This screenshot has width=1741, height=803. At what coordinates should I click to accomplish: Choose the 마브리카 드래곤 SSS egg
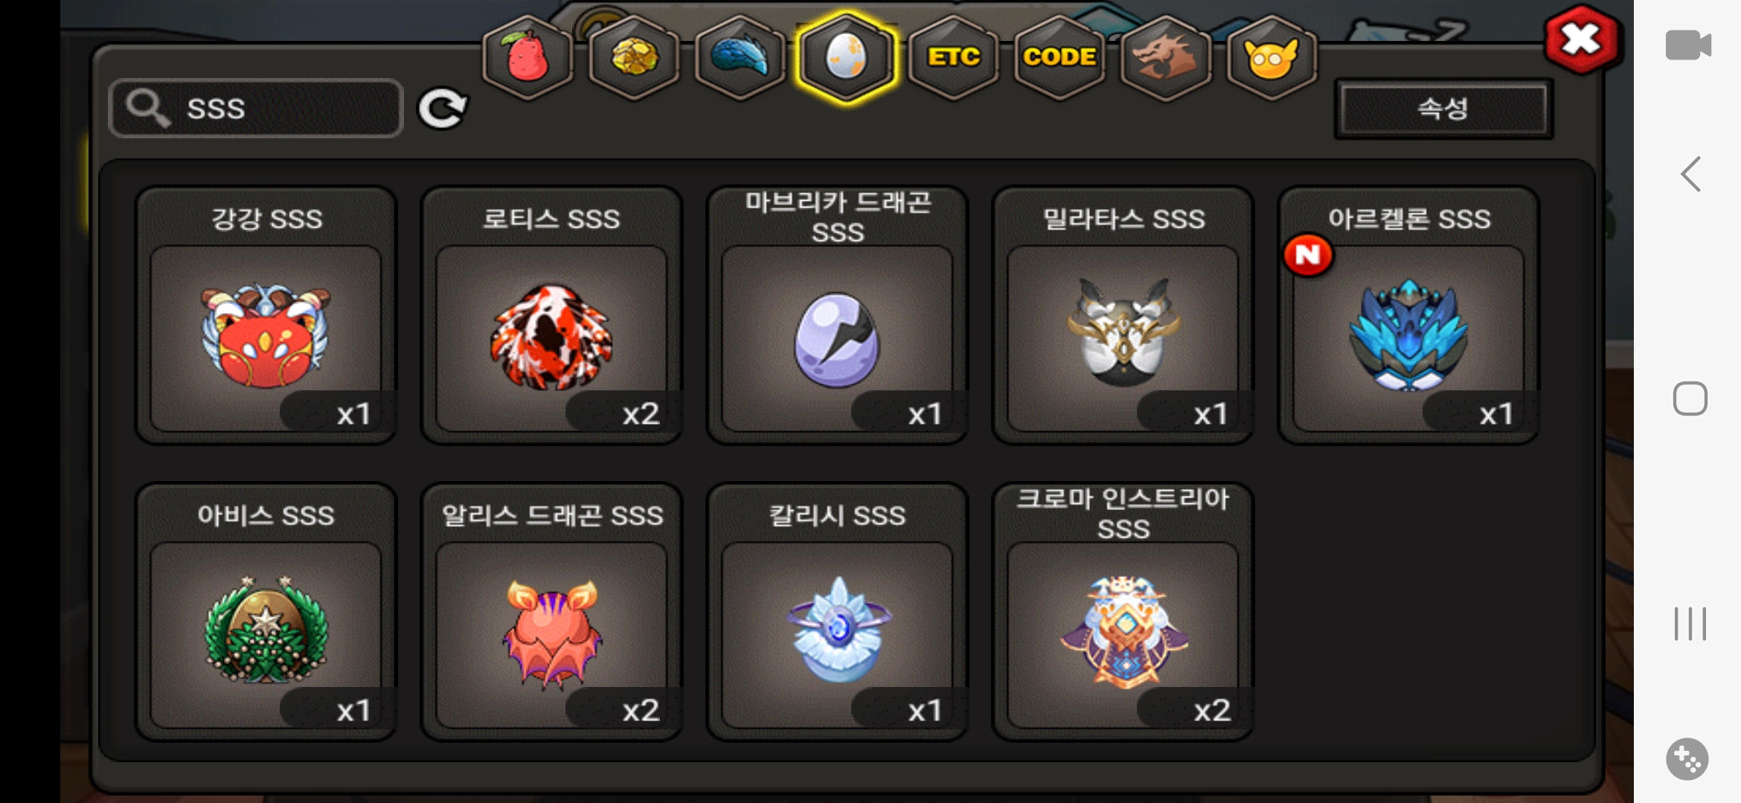pyautogui.click(x=837, y=315)
